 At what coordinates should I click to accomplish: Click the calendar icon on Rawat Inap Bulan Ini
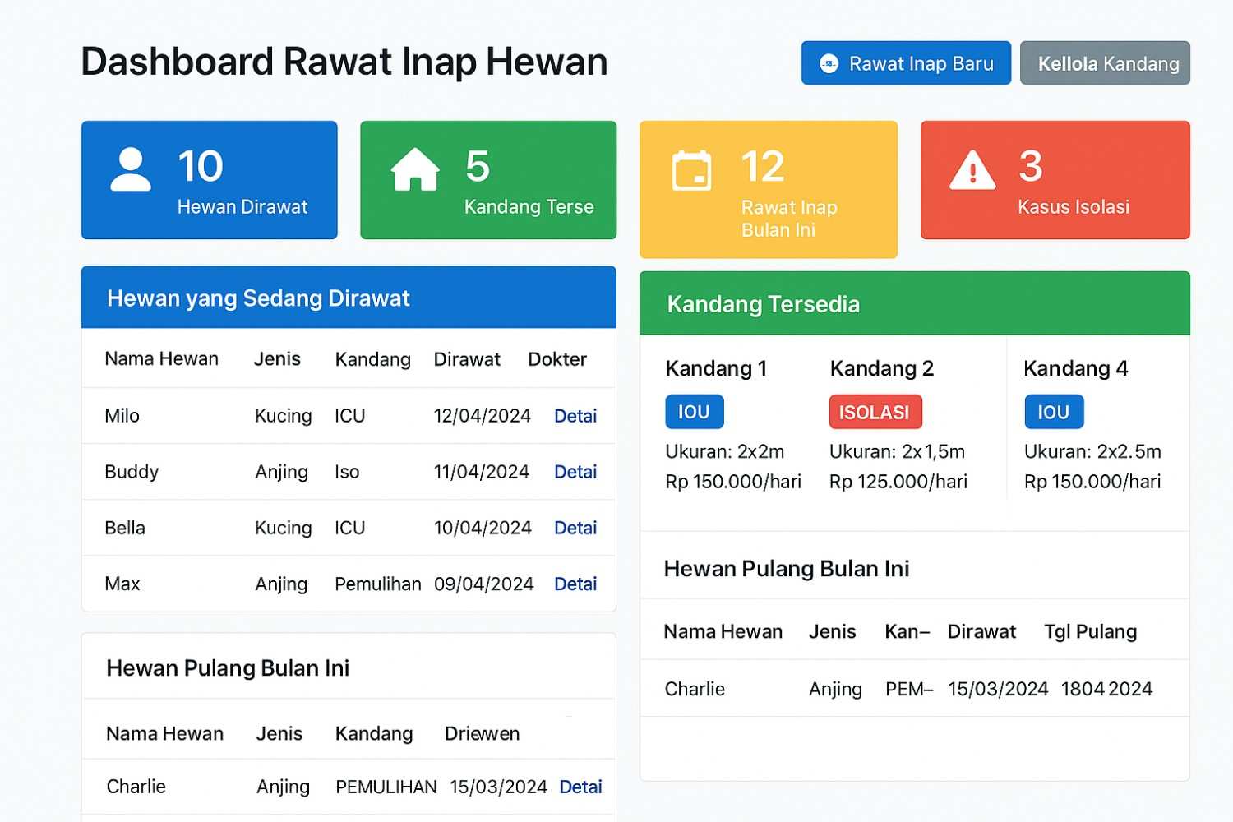click(693, 169)
